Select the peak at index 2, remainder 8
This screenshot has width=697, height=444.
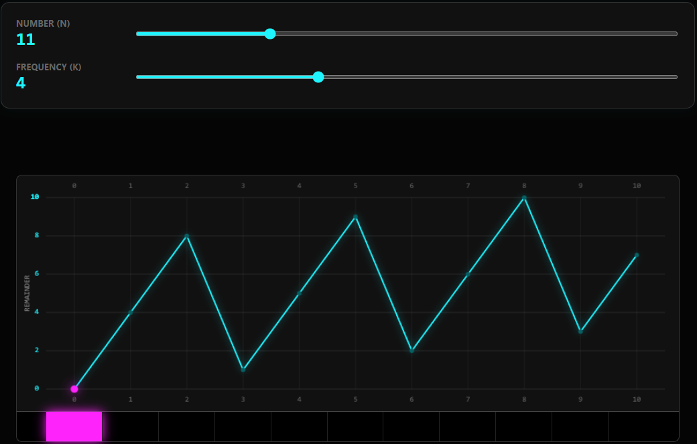point(187,236)
